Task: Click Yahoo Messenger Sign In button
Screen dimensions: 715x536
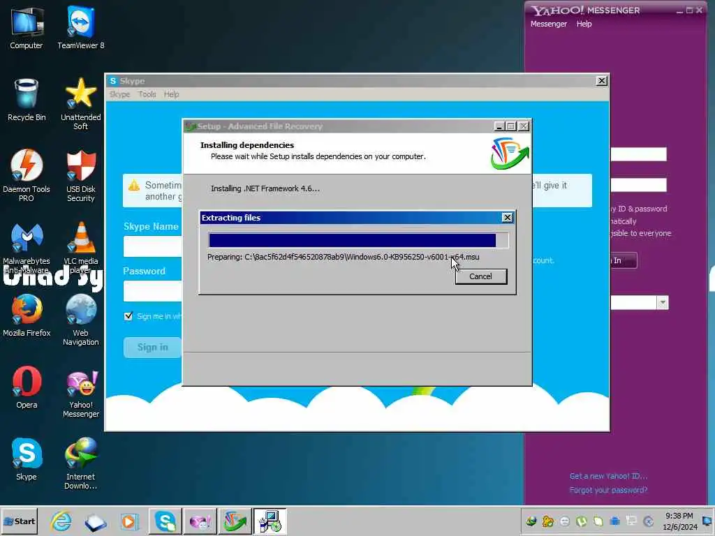Action: coord(624,260)
